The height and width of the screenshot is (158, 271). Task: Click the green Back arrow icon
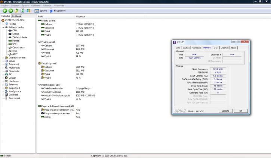point(5,11)
